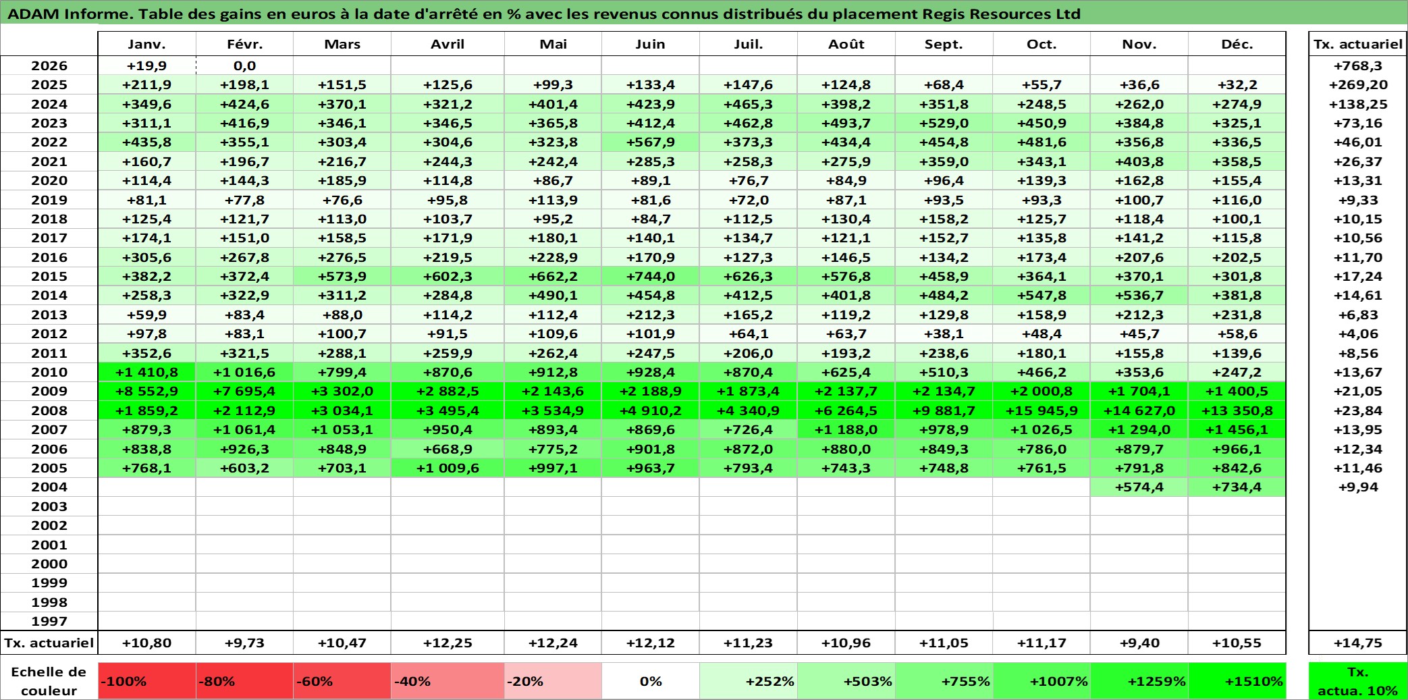Click the cell showing +38,1
The height and width of the screenshot is (700, 1408).
(944, 333)
